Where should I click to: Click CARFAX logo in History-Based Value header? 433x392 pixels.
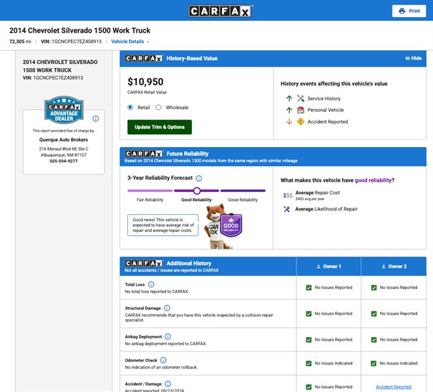click(144, 58)
